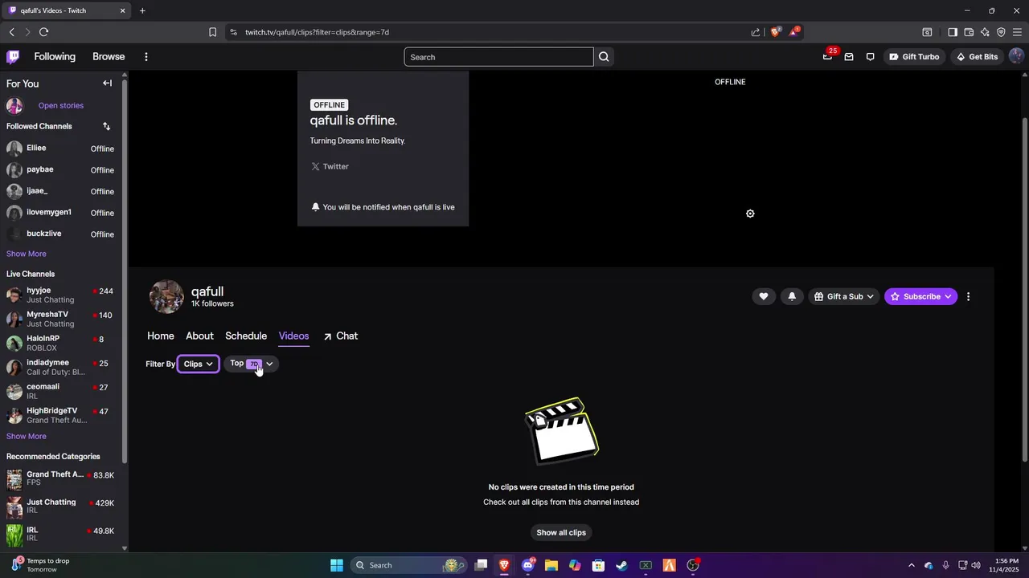This screenshot has height=578, width=1029.
Task: Open File Explorer from the taskbar
Action: [551, 565]
